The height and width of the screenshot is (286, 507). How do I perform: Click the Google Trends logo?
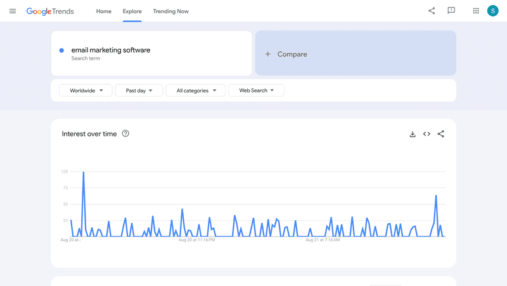point(50,11)
